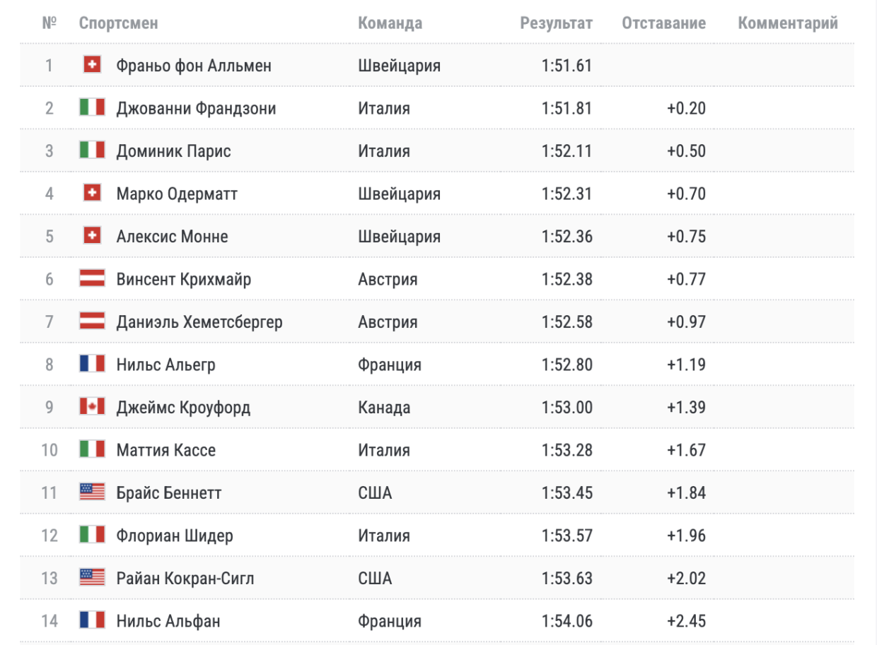877x645 pixels.
Task: Click the Спортсмен column header
Action: tap(118, 23)
